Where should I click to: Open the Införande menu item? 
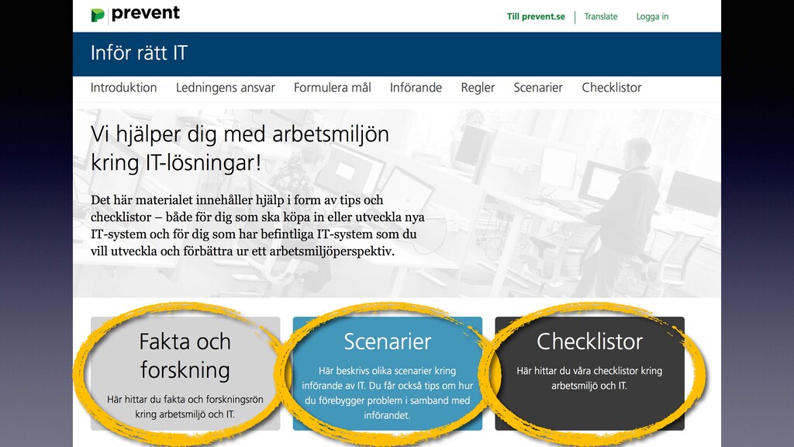416,88
